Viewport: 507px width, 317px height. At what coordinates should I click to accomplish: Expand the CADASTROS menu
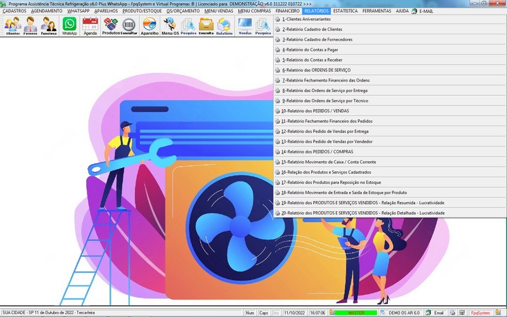tap(15, 11)
